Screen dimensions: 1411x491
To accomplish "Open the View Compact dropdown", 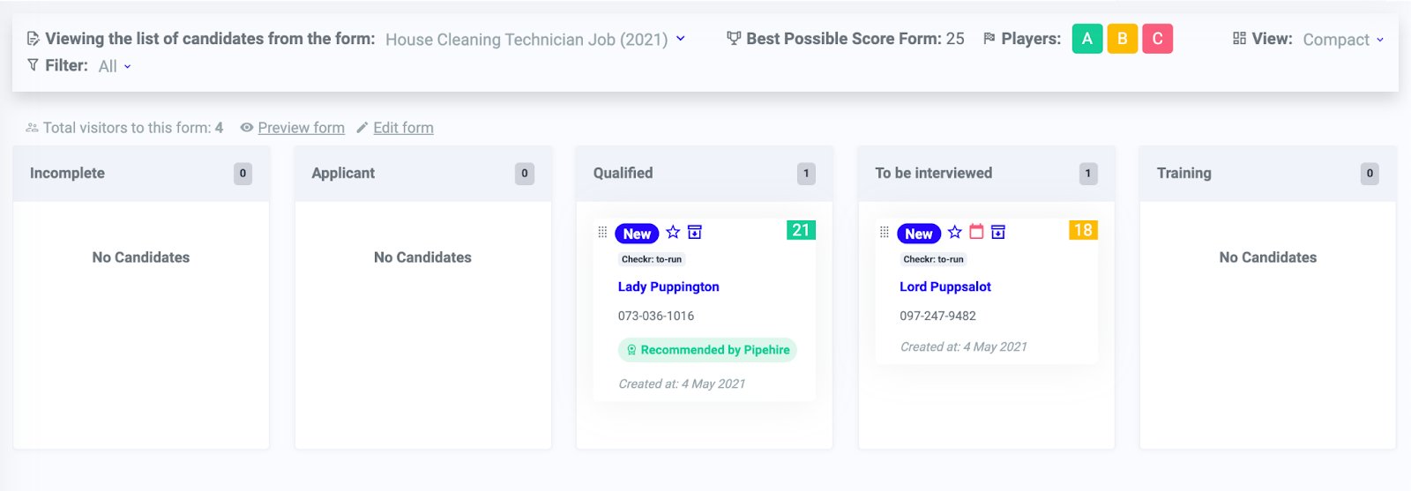I will point(1343,40).
